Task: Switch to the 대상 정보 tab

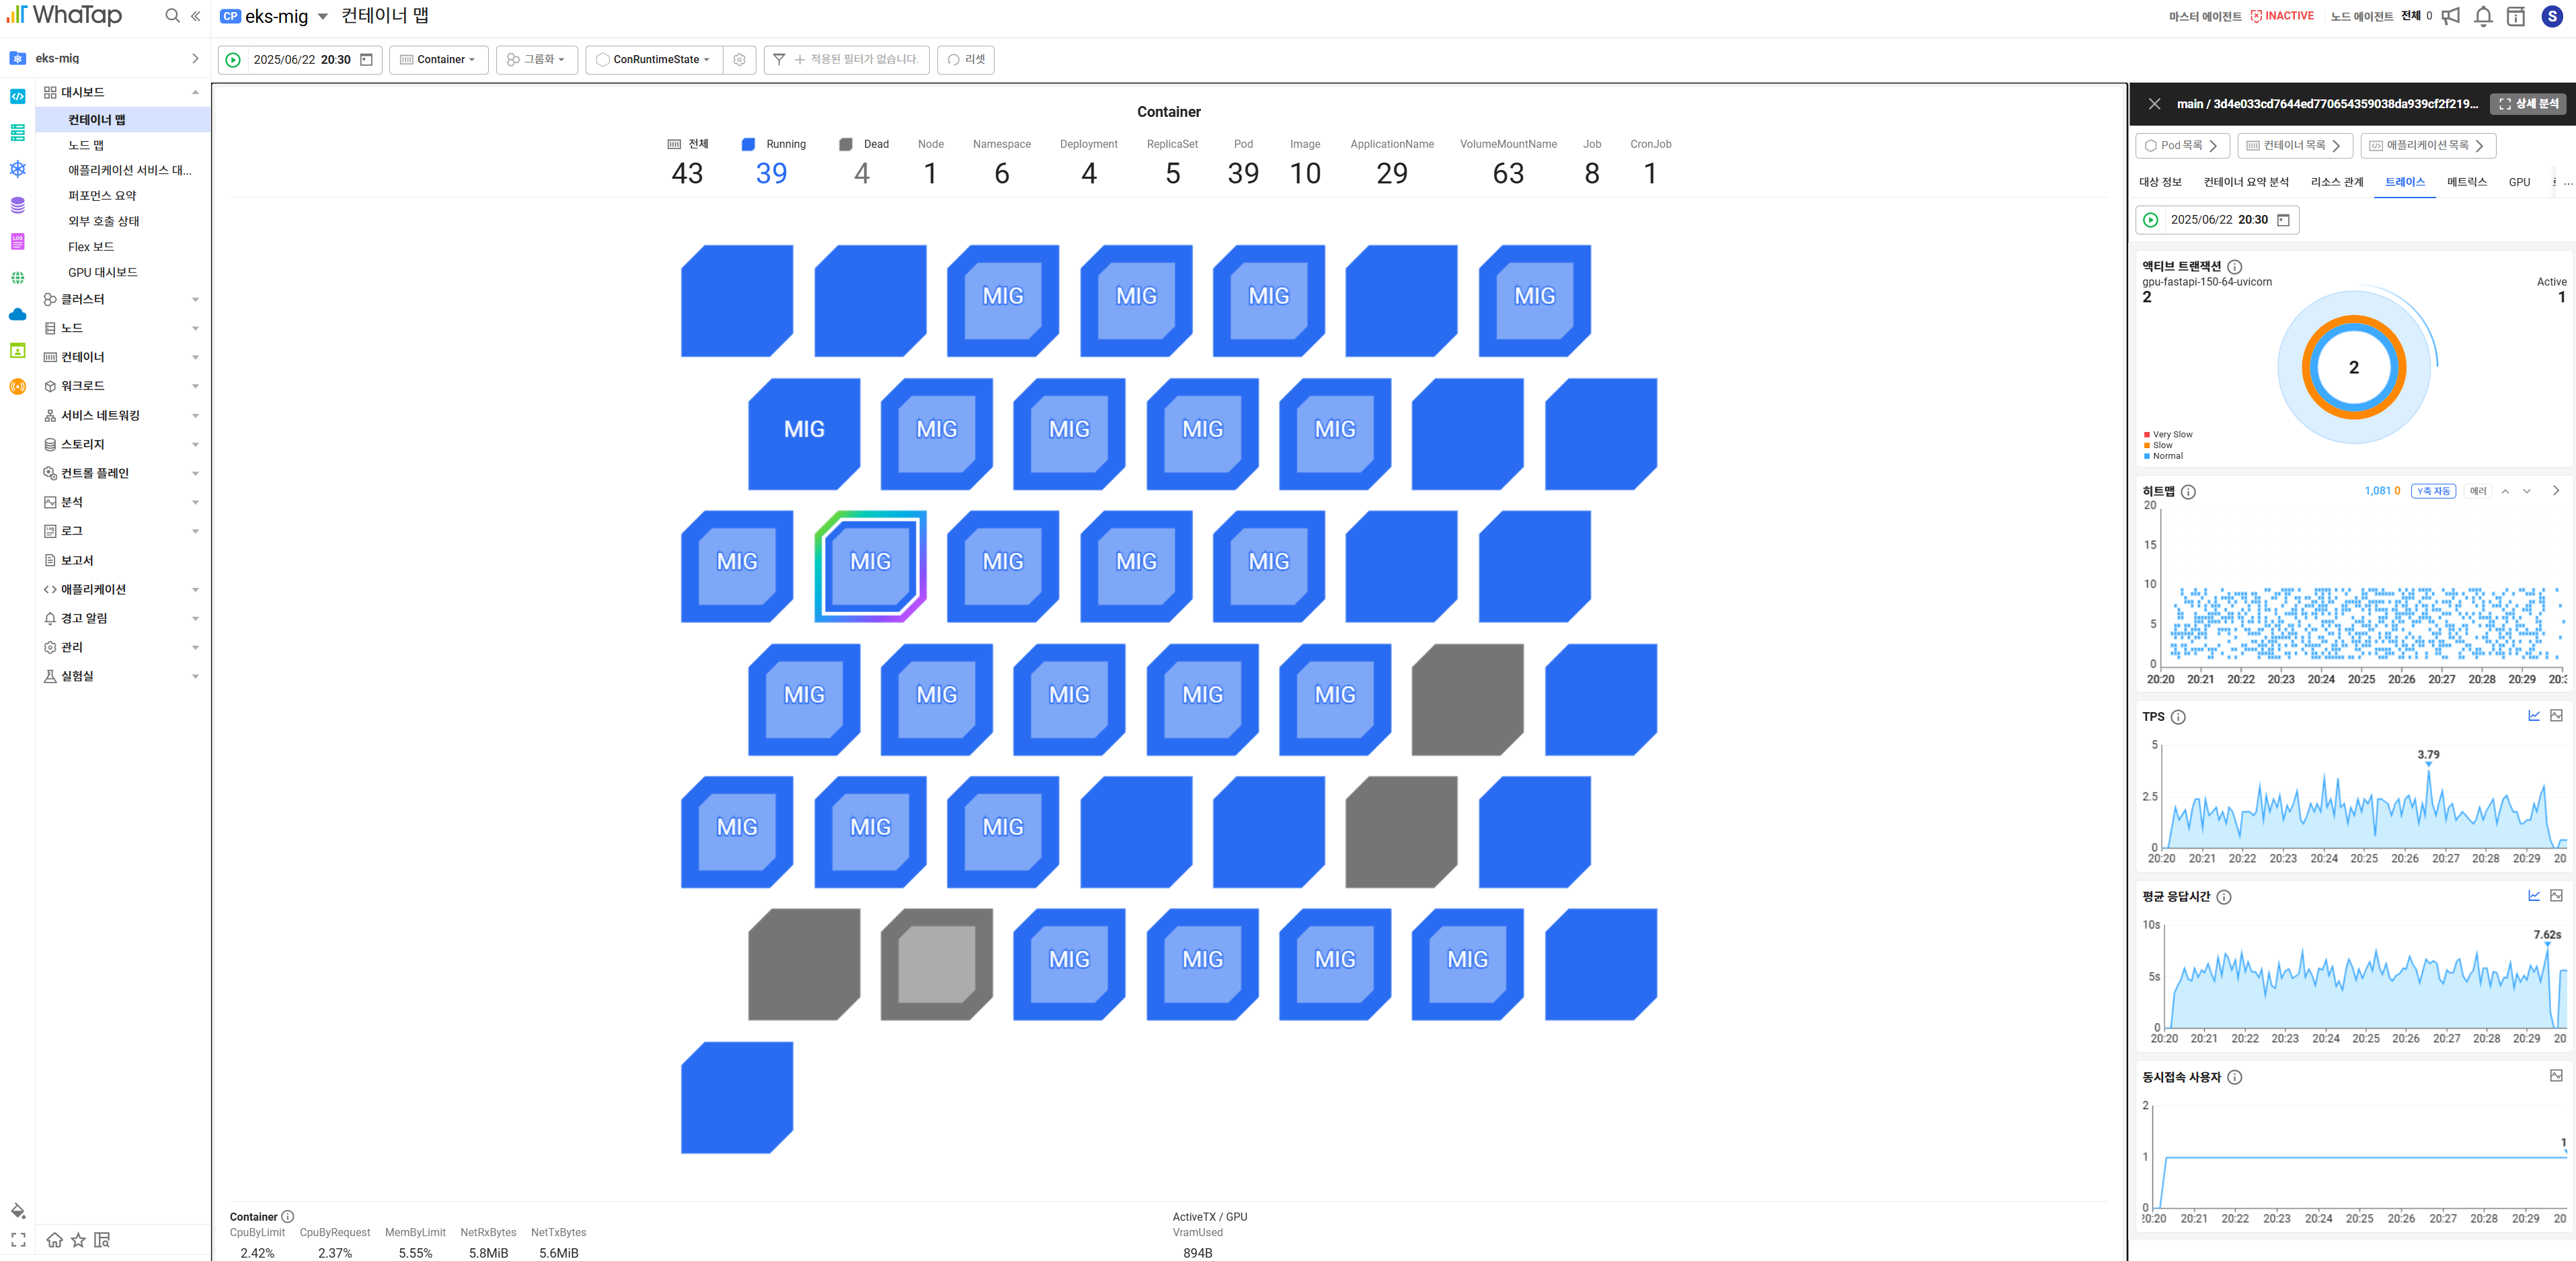Action: pyautogui.click(x=2160, y=182)
